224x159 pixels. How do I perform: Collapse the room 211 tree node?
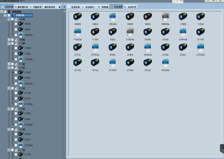(x=9, y=88)
